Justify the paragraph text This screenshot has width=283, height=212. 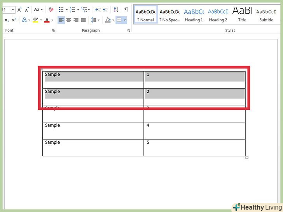pos(83,20)
